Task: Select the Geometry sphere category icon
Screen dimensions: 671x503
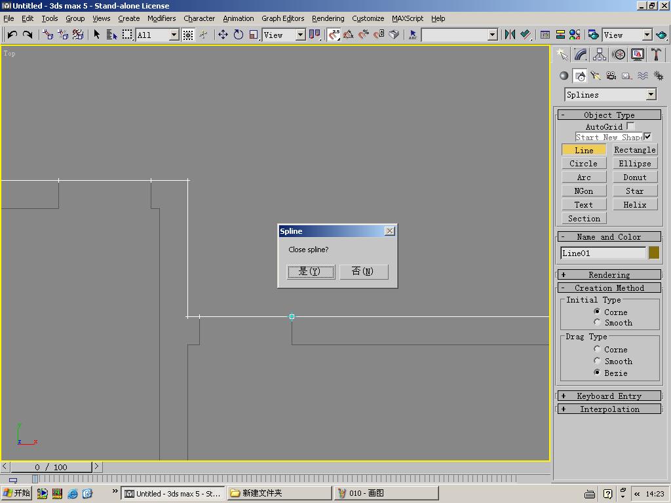Action: (x=564, y=76)
